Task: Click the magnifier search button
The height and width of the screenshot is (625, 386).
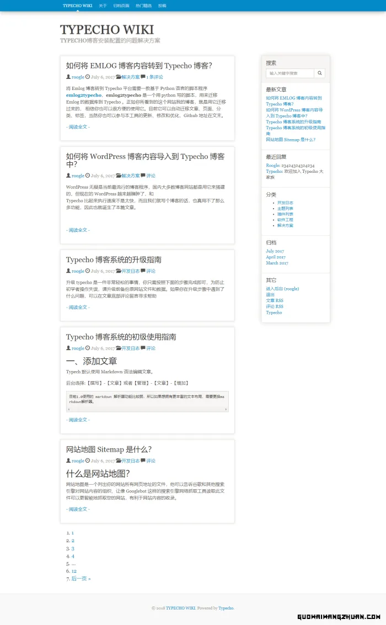Action: (319, 73)
